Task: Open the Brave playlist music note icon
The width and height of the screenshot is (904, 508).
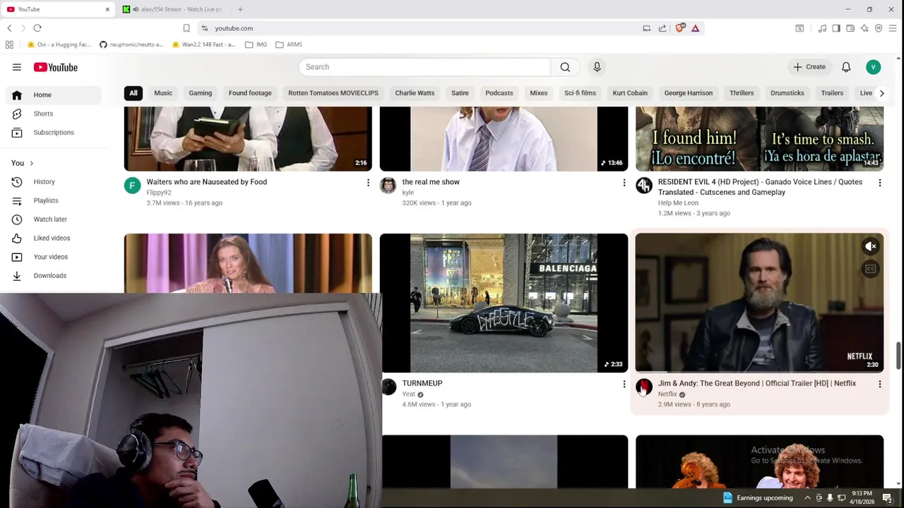Action: [822, 28]
